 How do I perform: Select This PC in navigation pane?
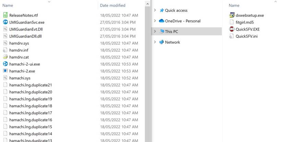pyautogui.click(x=172, y=32)
